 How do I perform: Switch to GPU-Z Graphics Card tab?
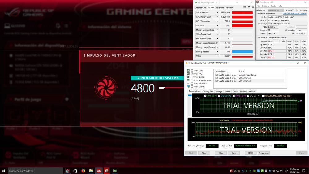[200, 8]
